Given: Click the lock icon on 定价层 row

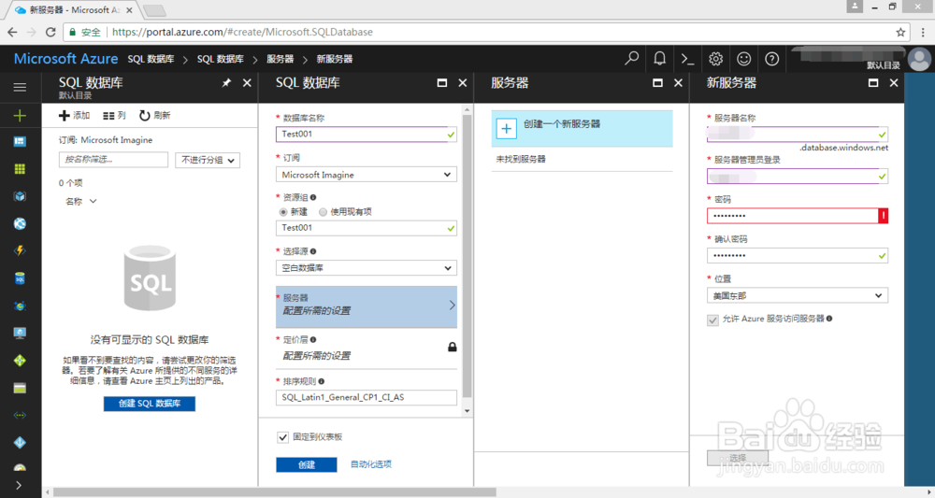Looking at the screenshot, I should (x=452, y=347).
